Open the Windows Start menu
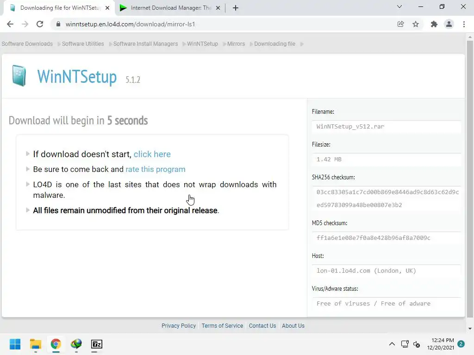The height and width of the screenshot is (355, 474). click(15, 344)
